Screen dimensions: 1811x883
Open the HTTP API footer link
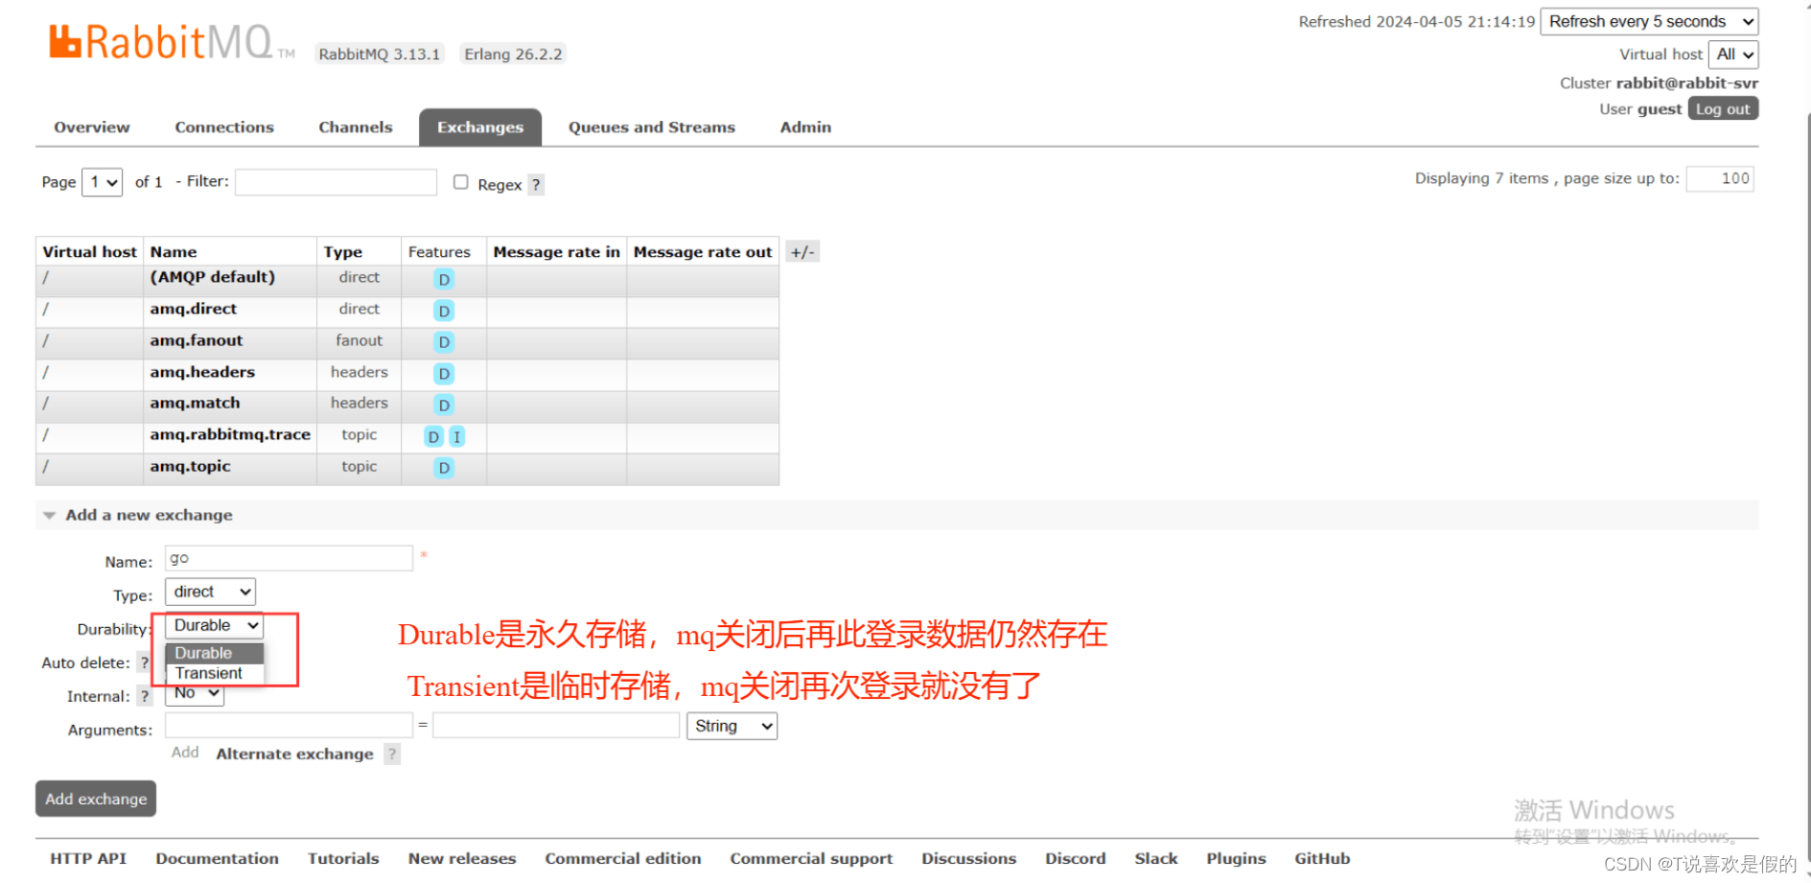click(88, 859)
